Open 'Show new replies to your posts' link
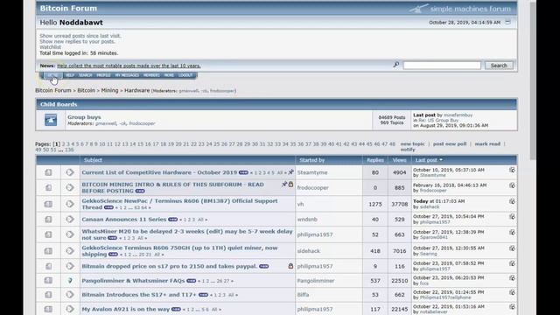The height and width of the screenshot is (315, 560). [77, 41]
